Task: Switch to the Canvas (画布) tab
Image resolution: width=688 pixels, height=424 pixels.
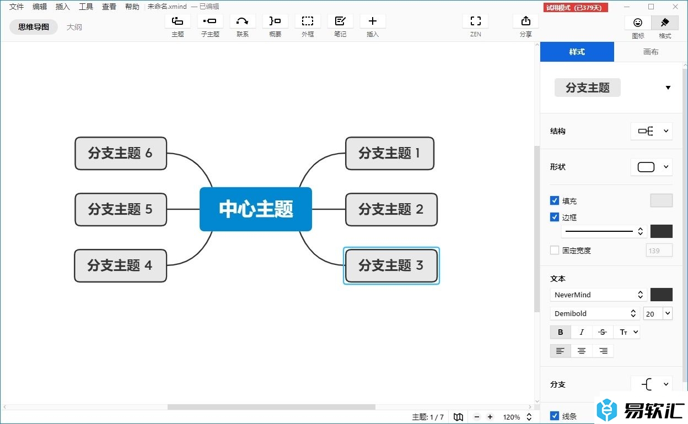Action: [x=651, y=52]
